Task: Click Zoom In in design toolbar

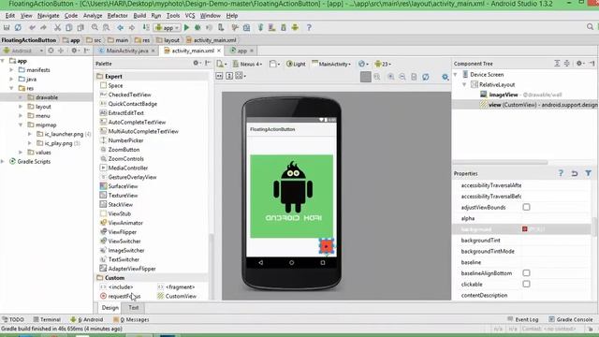Action: [390, 77]
